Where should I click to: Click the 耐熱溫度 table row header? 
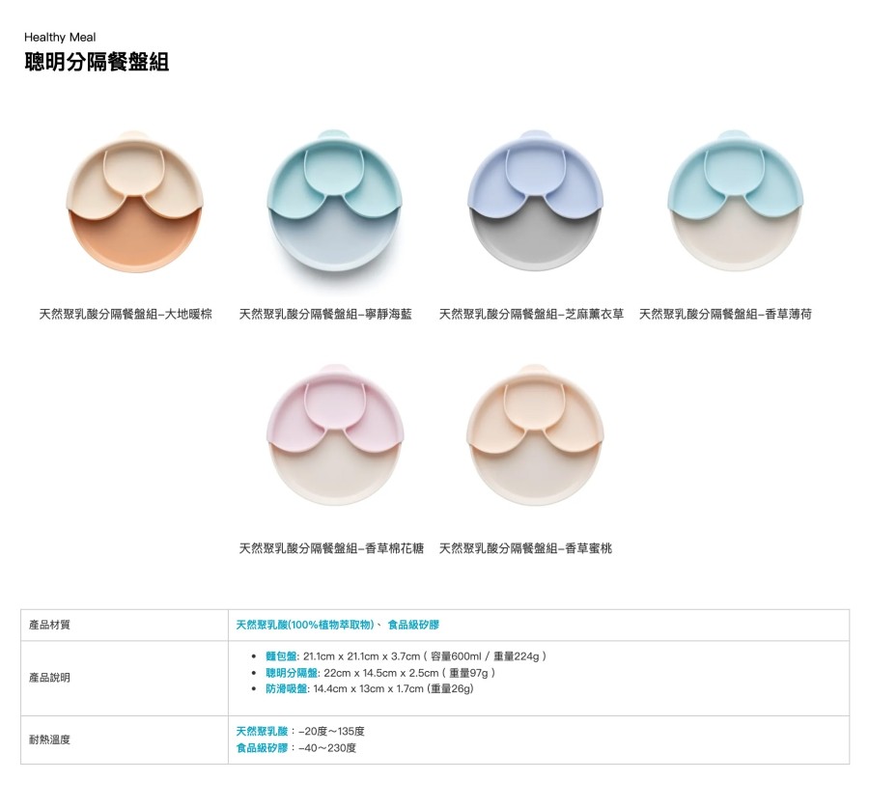pos(49,739)
